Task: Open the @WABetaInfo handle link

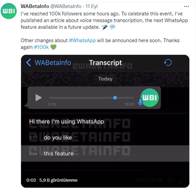Action: click(x=66, y=6)
